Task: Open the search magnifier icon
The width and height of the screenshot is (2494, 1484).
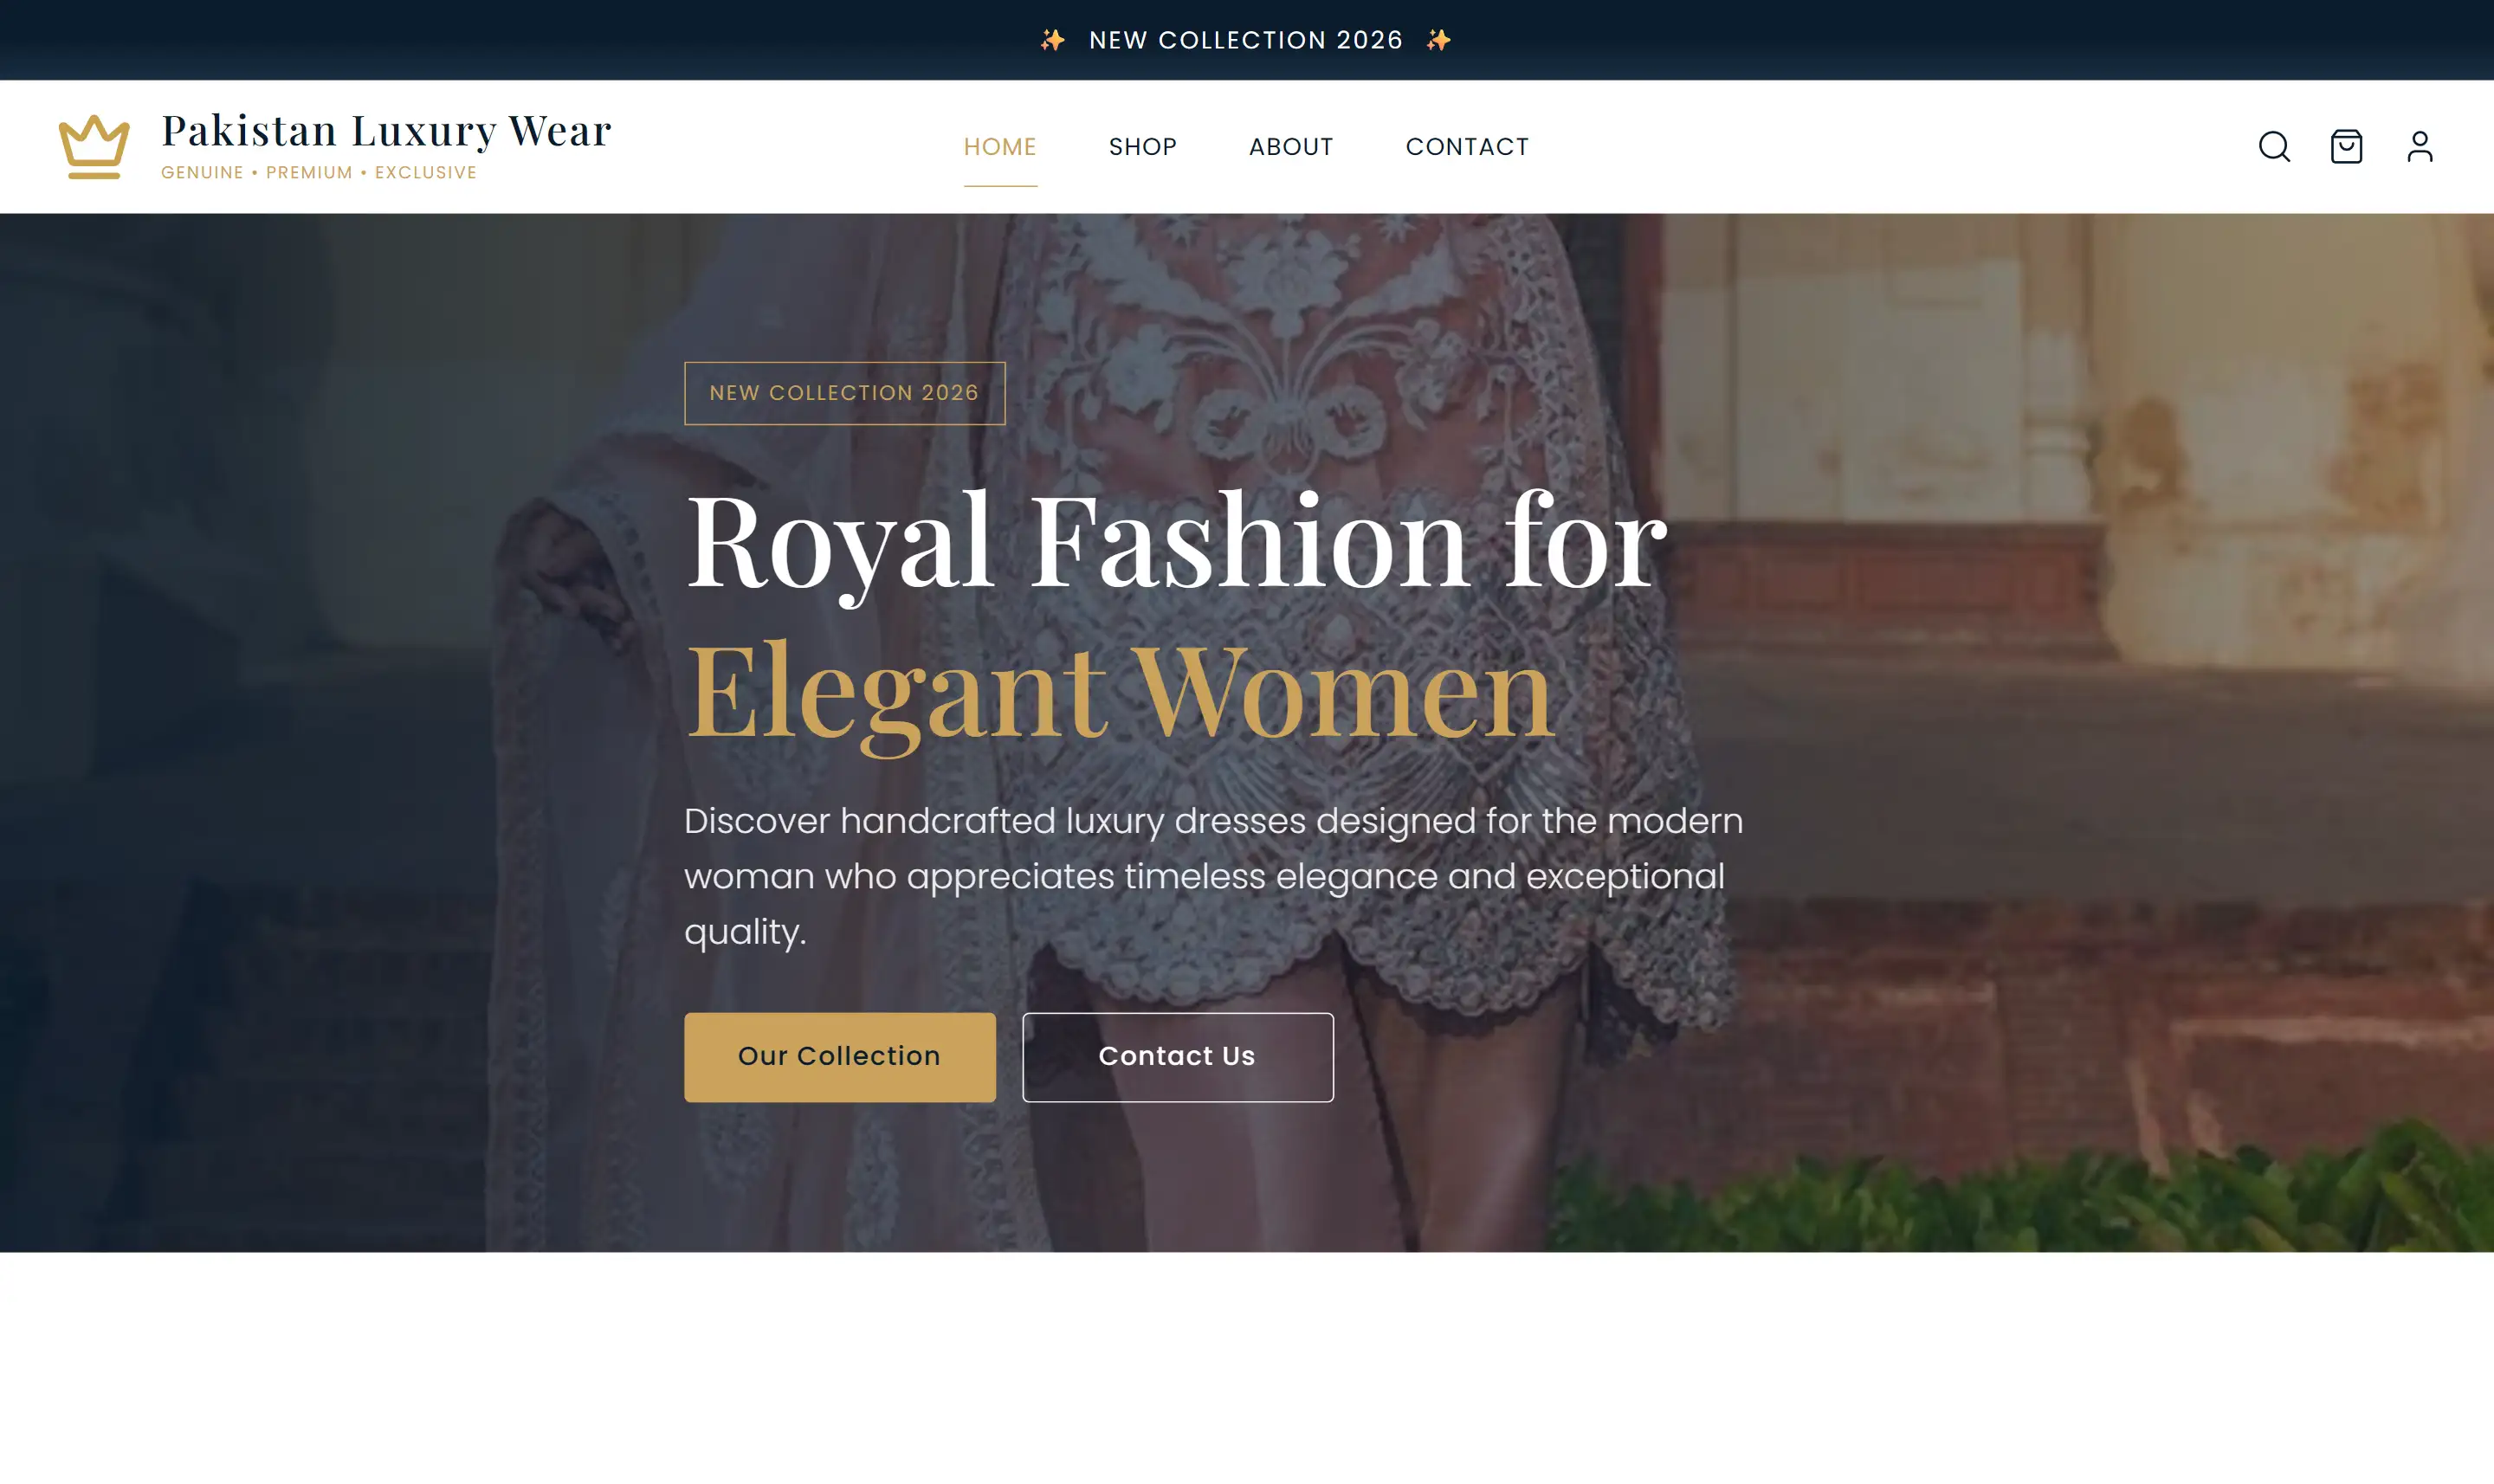Action: coord(2274,147)
